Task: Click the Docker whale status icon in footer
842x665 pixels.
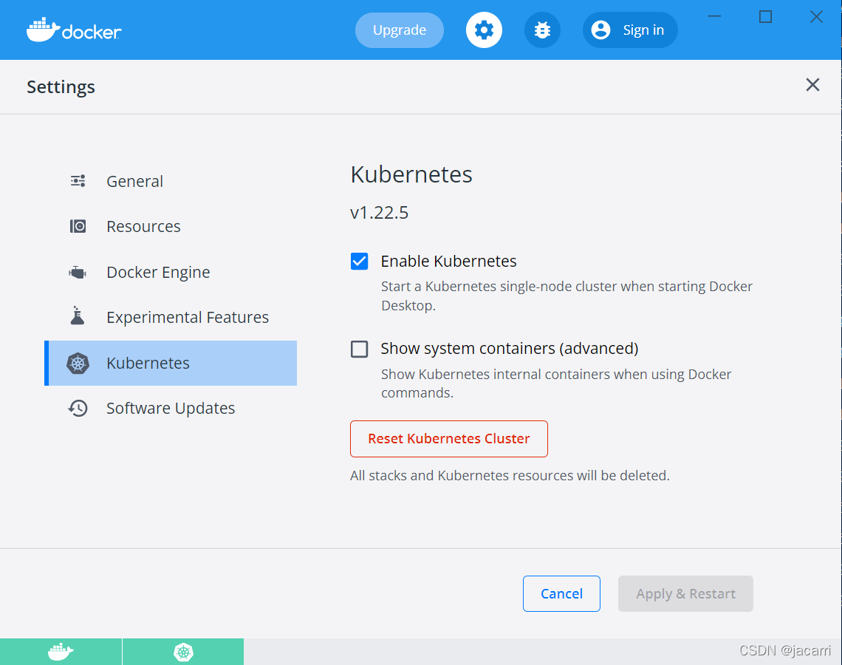Action: [x=61, y=652]
